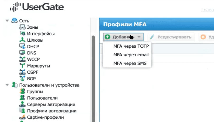Screen dimensions: 214x122
Task: Open Captive-профили in the tree
Action: (x=45, y=117)
